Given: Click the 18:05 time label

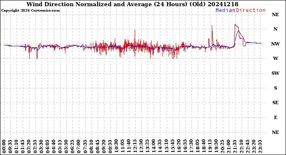Looking at the screenshot, I should (197, 147).
